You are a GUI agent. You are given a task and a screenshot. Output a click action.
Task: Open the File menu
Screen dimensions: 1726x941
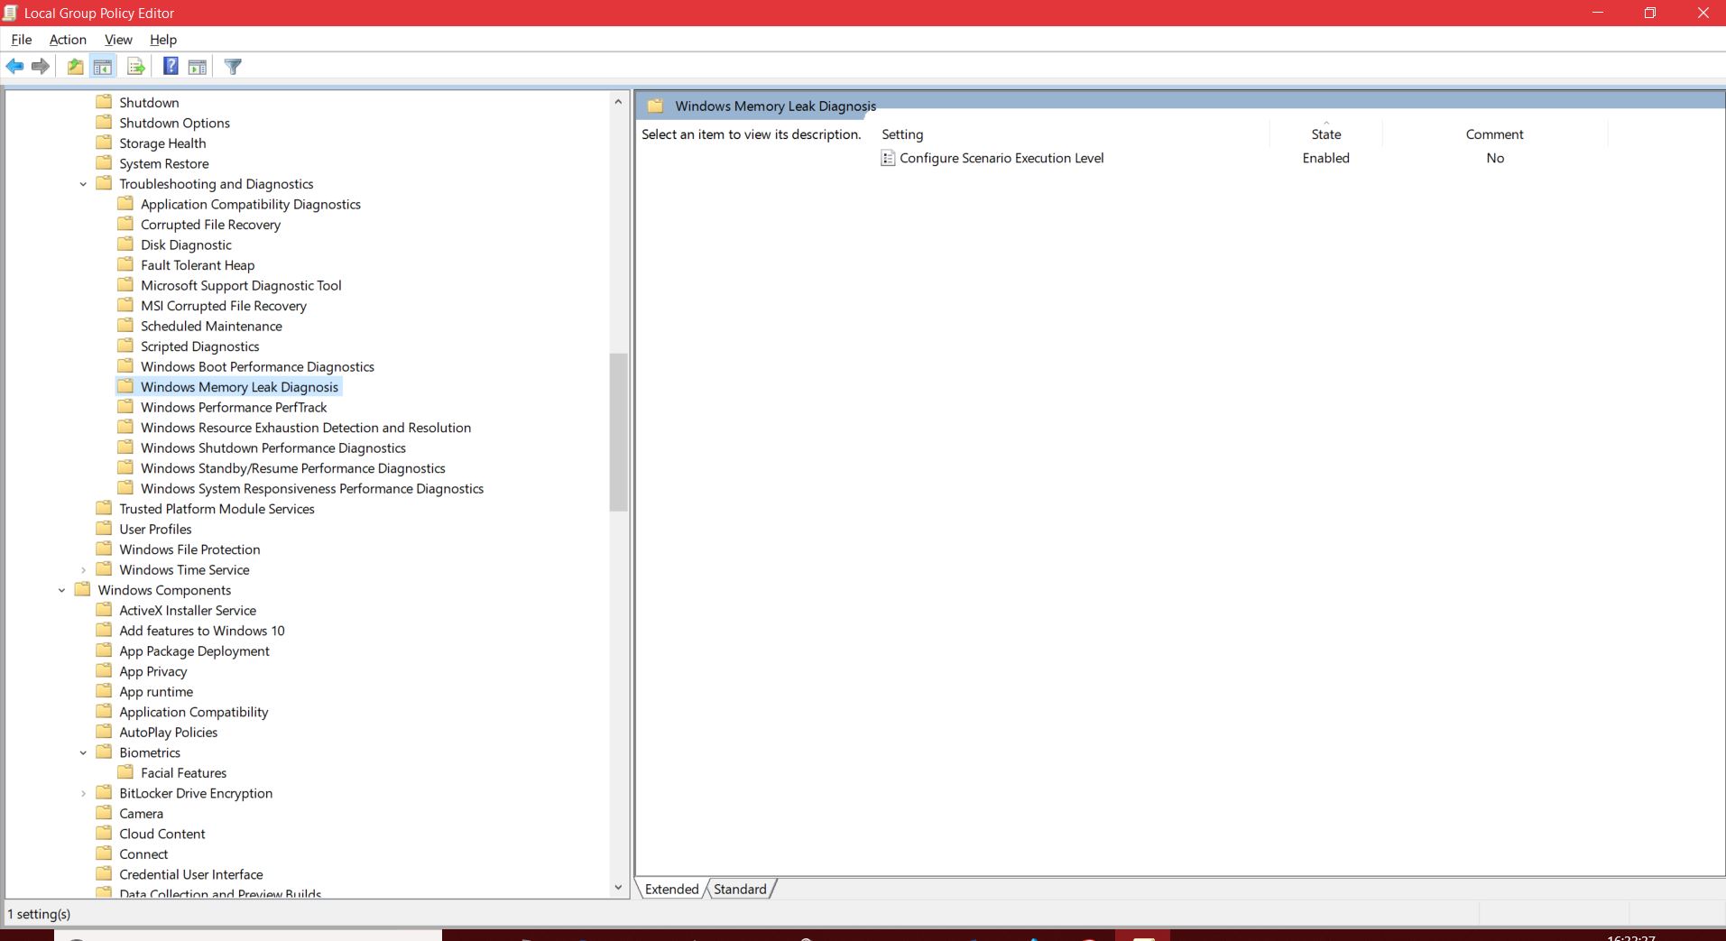click(21, 40)
